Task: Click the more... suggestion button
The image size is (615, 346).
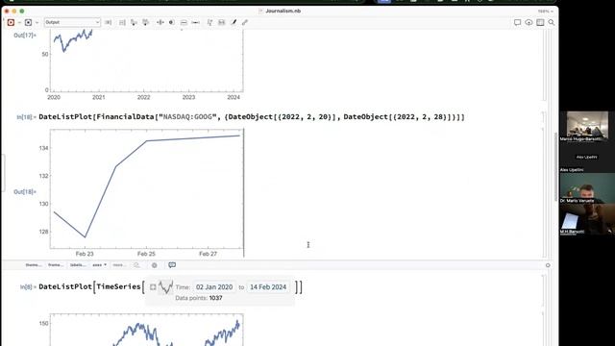Action: click(119, 265)
